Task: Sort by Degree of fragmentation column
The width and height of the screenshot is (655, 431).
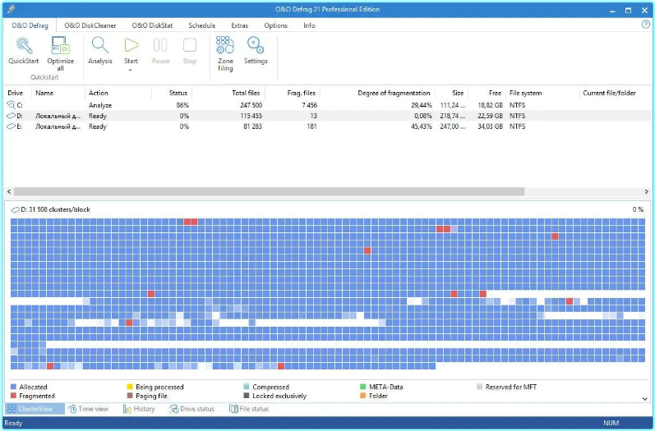Action: (x=394, y=93)
